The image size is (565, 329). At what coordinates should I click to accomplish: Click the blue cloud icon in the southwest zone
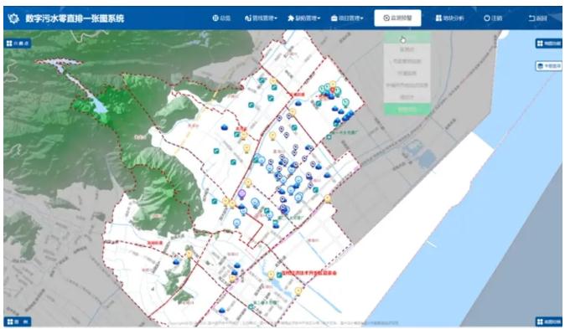tap(176, 262)
